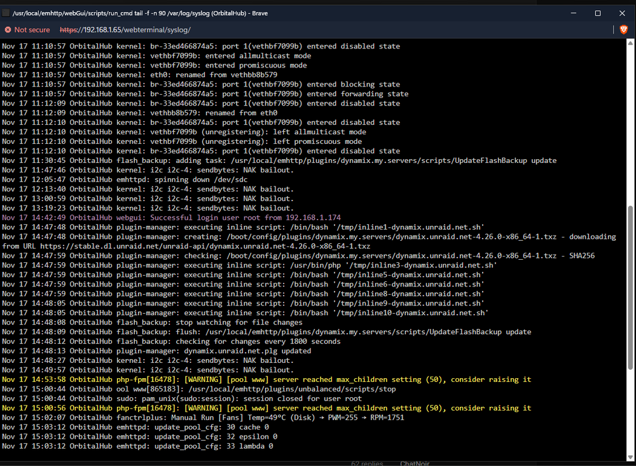The width and height of the screenshot is (636, 466).
Task: Click the 'left promiscuous mode' log line
Action: point(182,141)
